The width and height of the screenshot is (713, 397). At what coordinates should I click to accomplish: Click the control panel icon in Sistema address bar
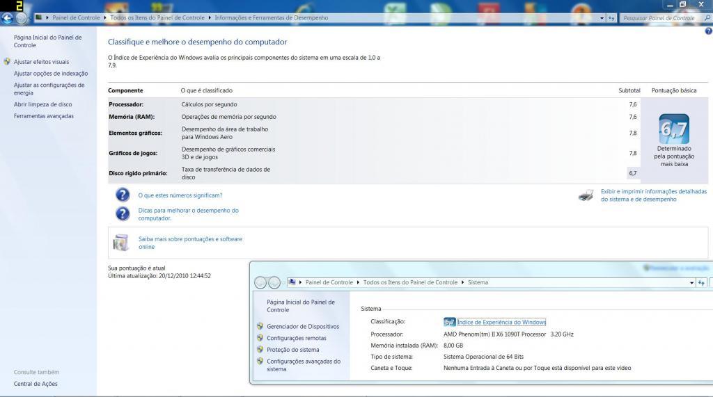292,282
